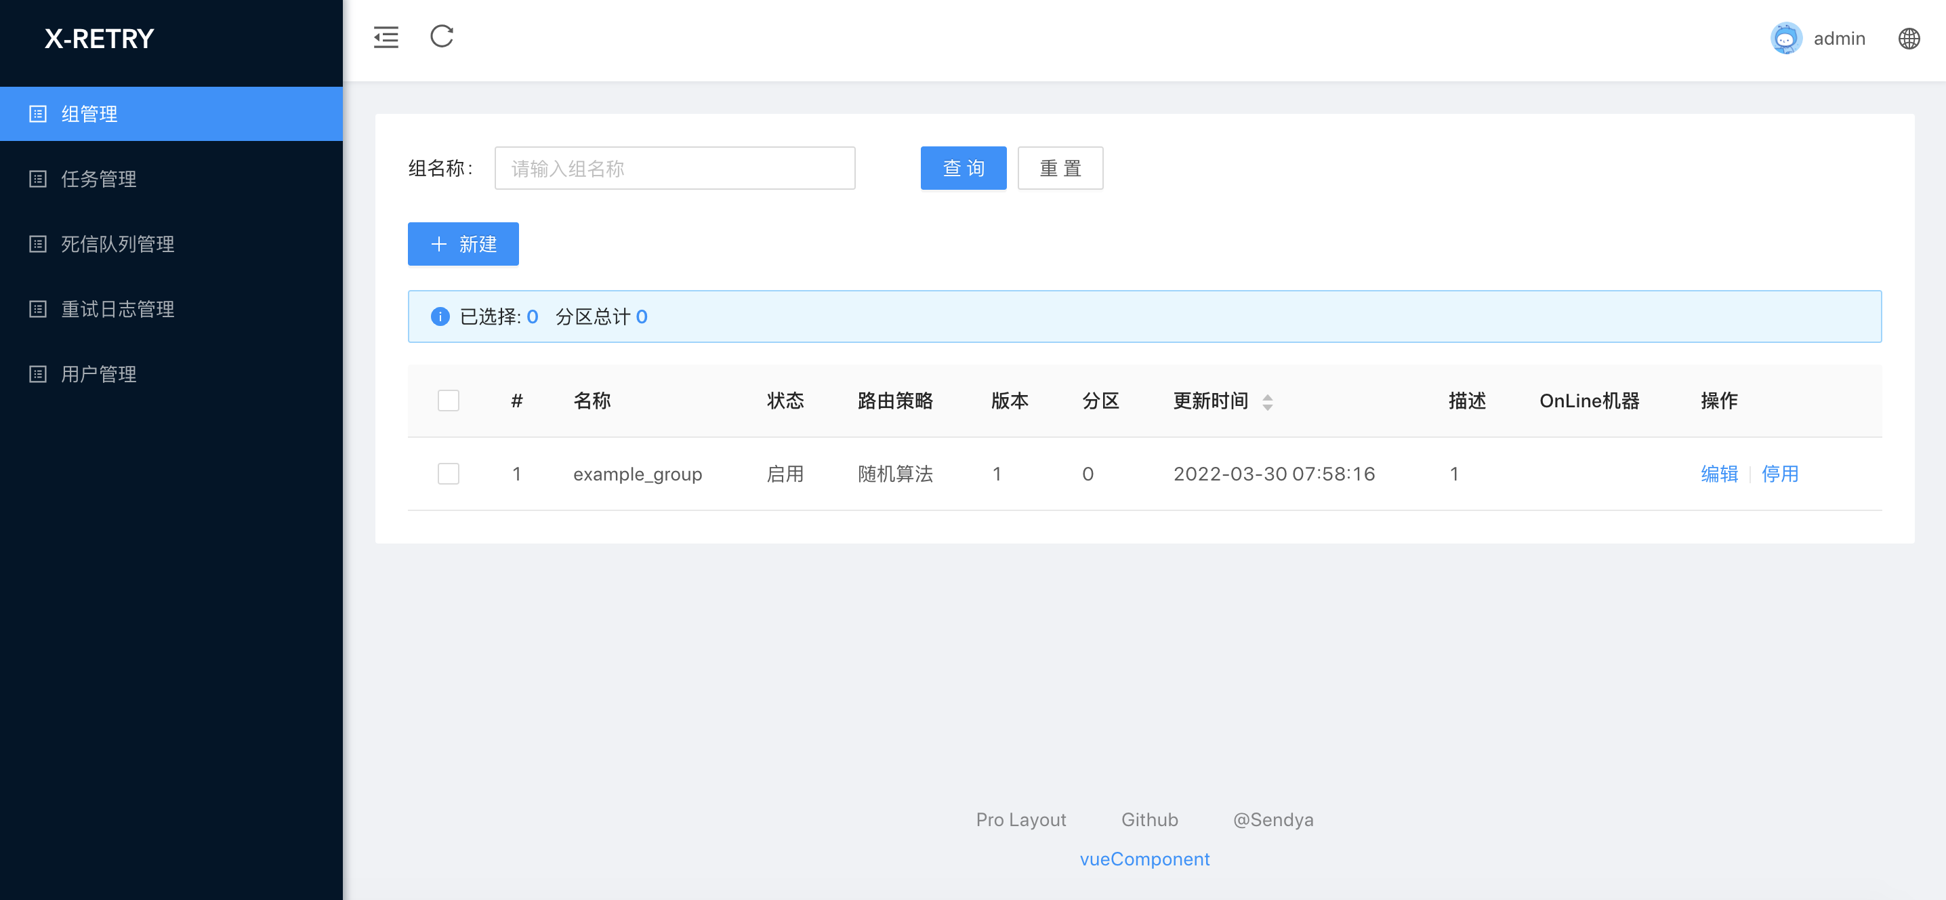Click the 新建 create button
Viewport: 1946px width, 900px height.
tap(463, 244)
